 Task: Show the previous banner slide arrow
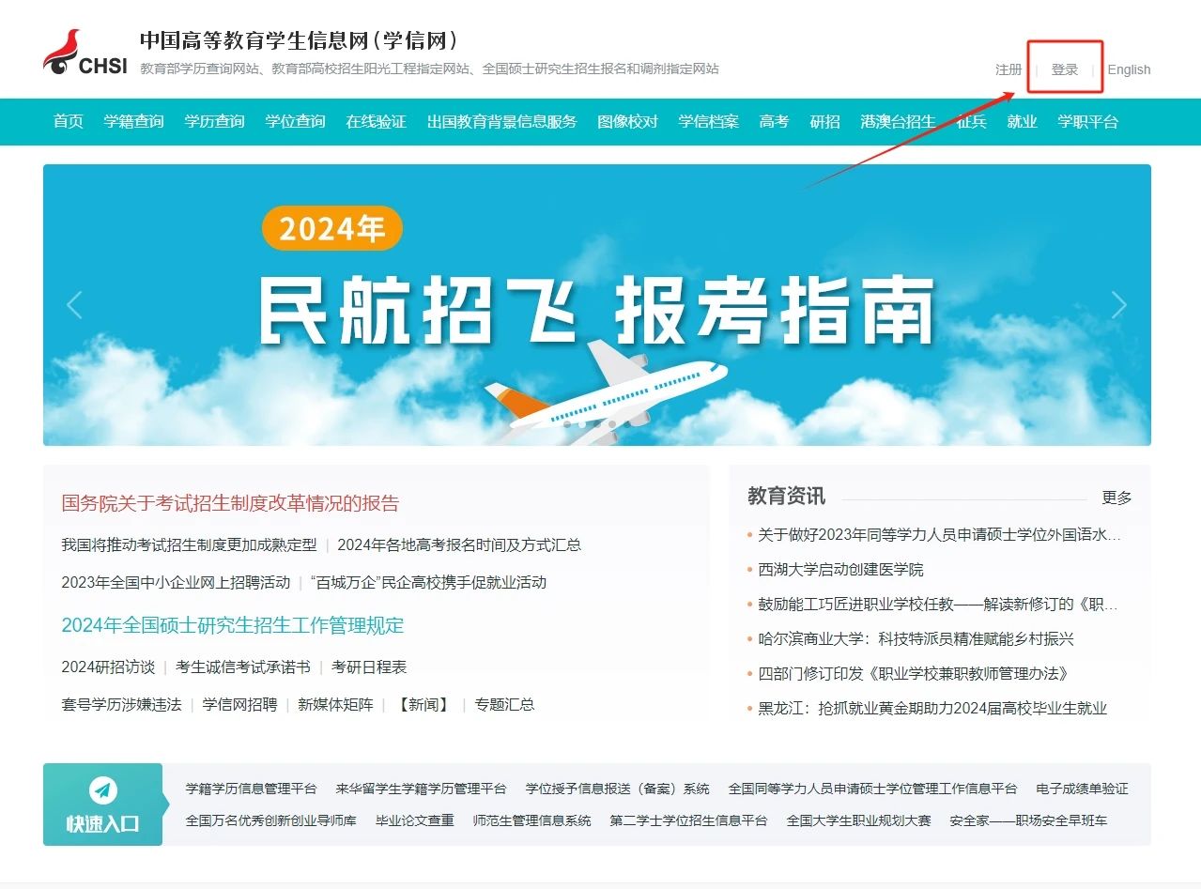tap(74, 305)
